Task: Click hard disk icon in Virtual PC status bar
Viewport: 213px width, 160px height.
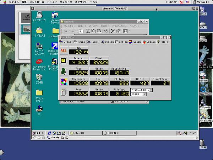Action: tap(35, 138)
